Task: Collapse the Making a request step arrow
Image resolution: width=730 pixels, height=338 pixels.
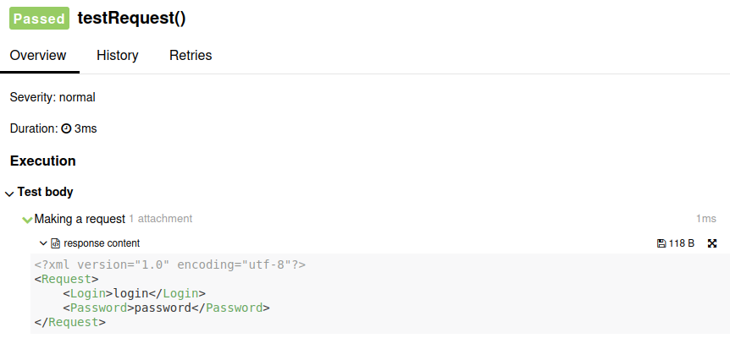Action: point(27,220)
